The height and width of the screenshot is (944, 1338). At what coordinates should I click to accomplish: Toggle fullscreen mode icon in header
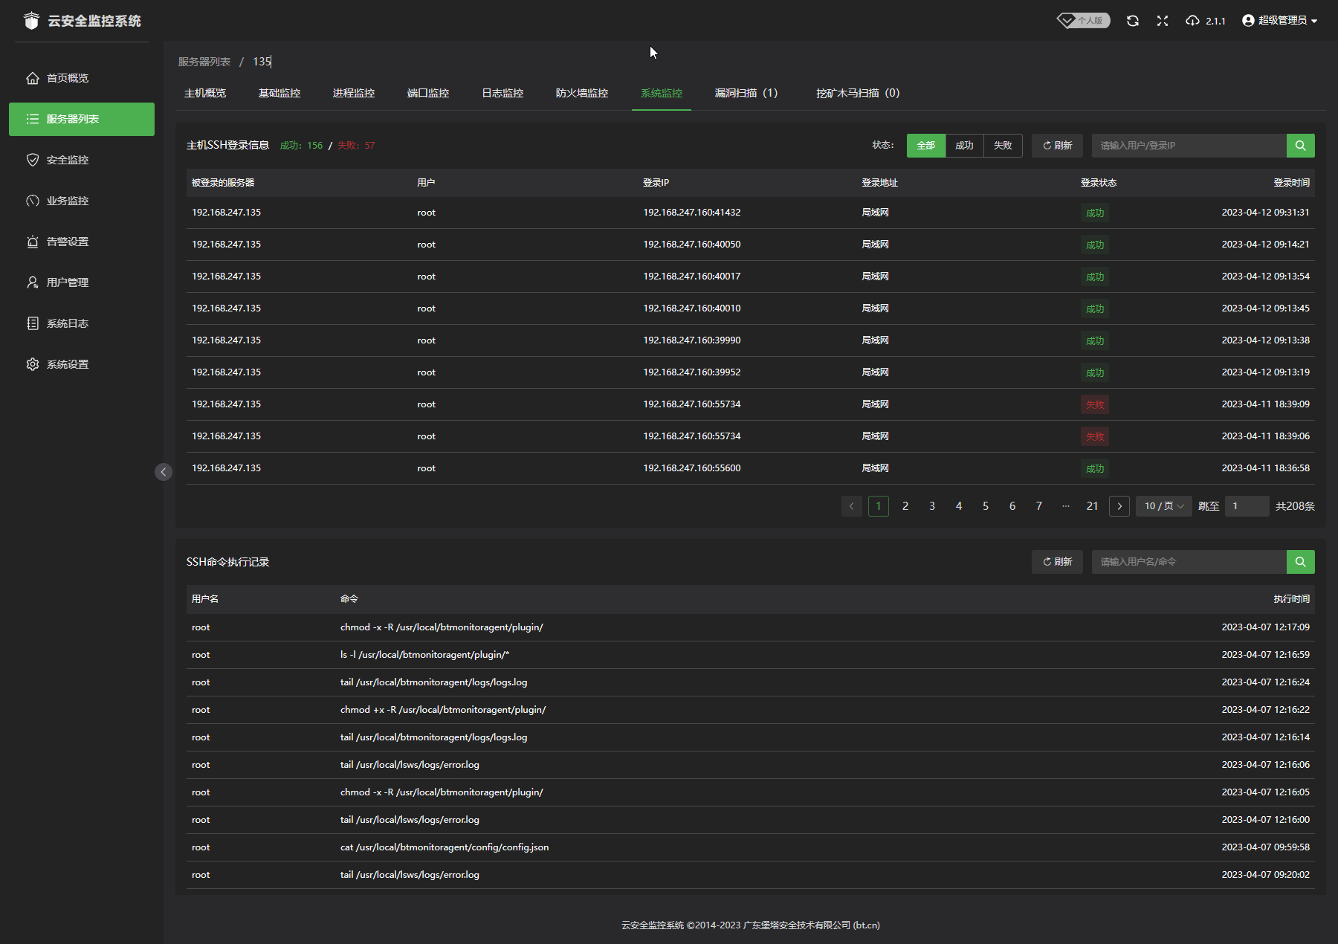click(x=1163, y=21)
